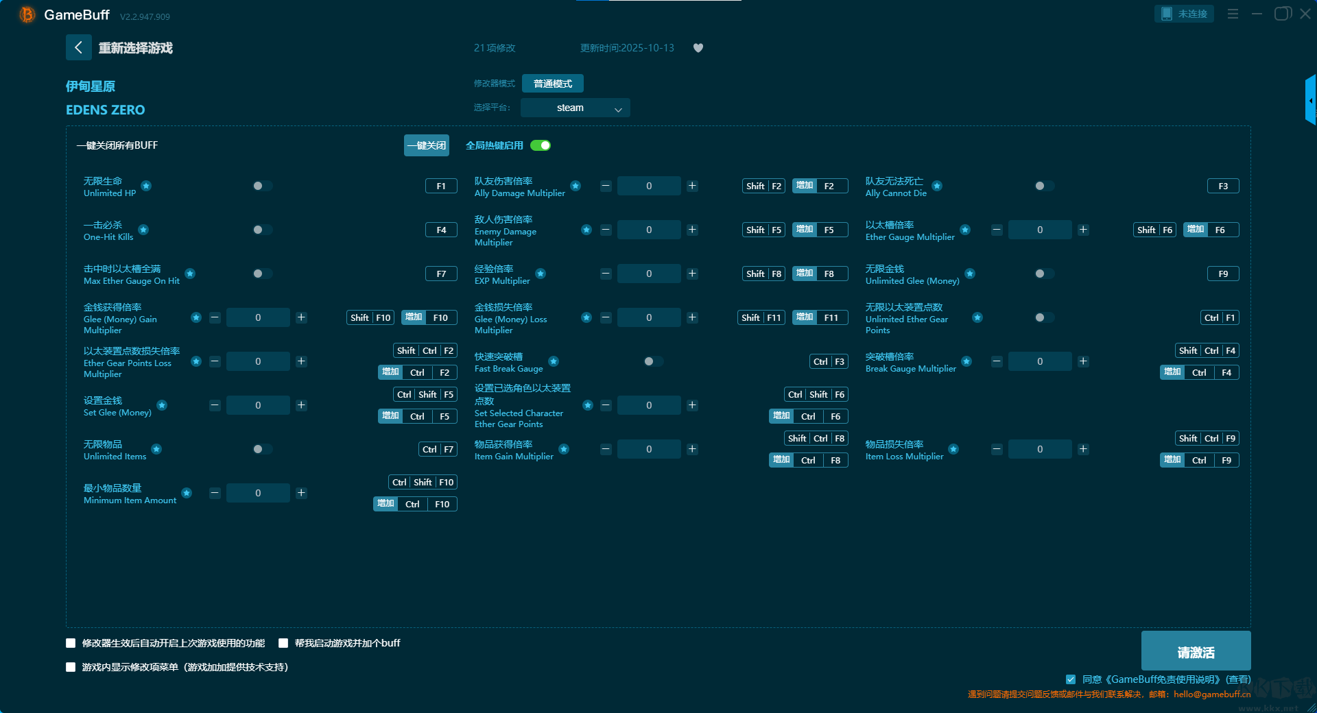Click the GameBuff logo icon
This screenshot has height=713, width=1317.
click(27, 14)
